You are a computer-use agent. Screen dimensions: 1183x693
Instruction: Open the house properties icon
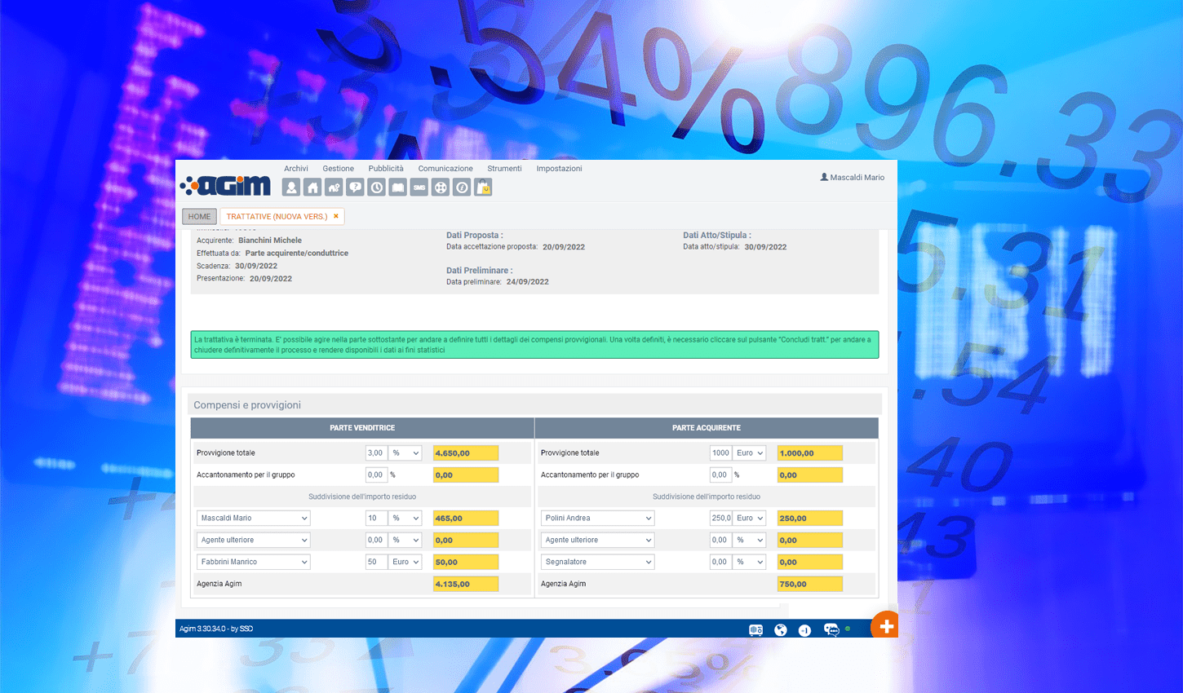[312, 188]
